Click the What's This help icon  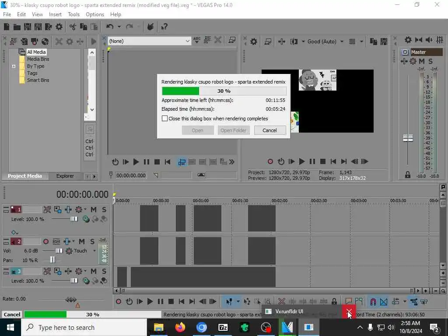tap(164, 27)
